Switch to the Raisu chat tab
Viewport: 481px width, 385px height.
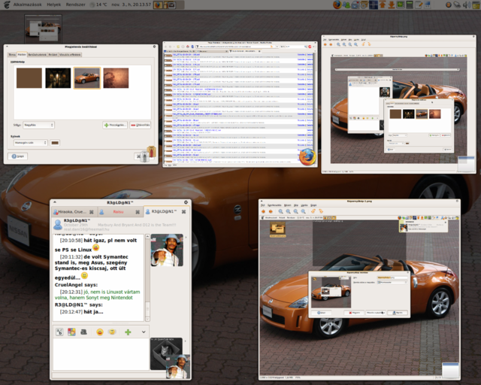pyautogui.click(x=118, y=212)
